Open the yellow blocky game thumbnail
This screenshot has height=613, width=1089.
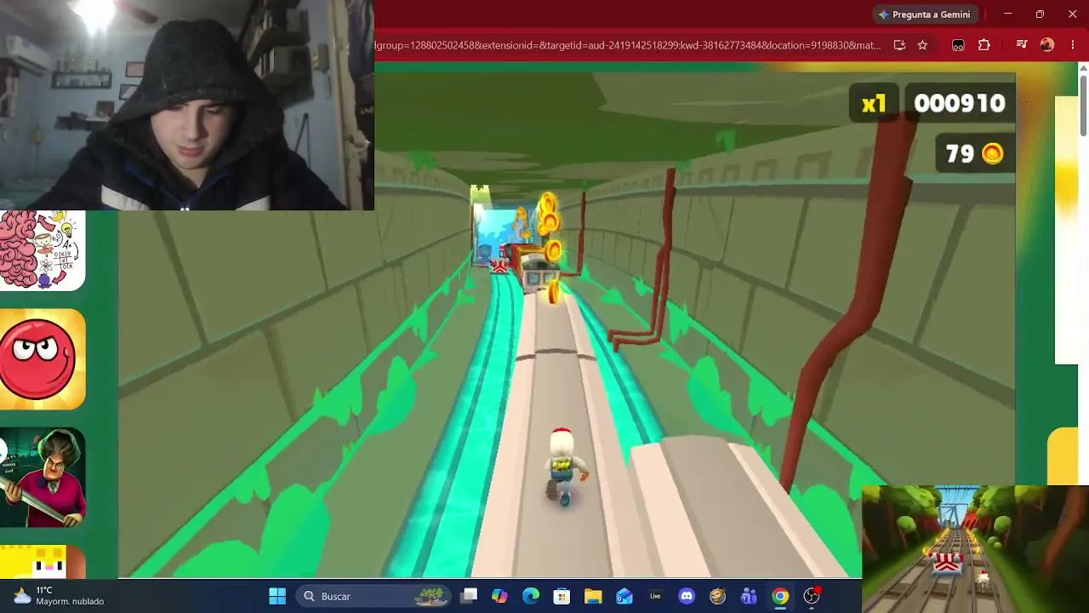click(43, 562)
